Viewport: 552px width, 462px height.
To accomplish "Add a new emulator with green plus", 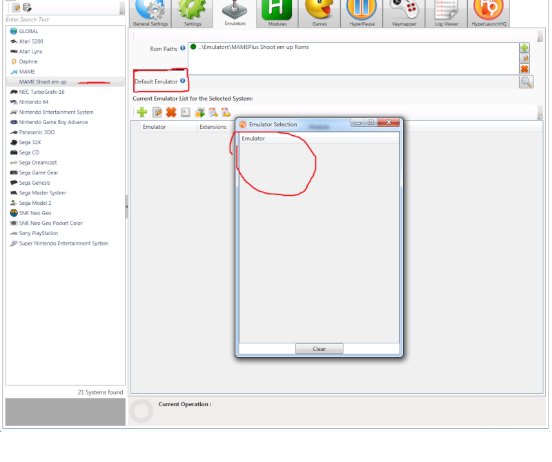I will pyautogui.click(x=142, y=112).
